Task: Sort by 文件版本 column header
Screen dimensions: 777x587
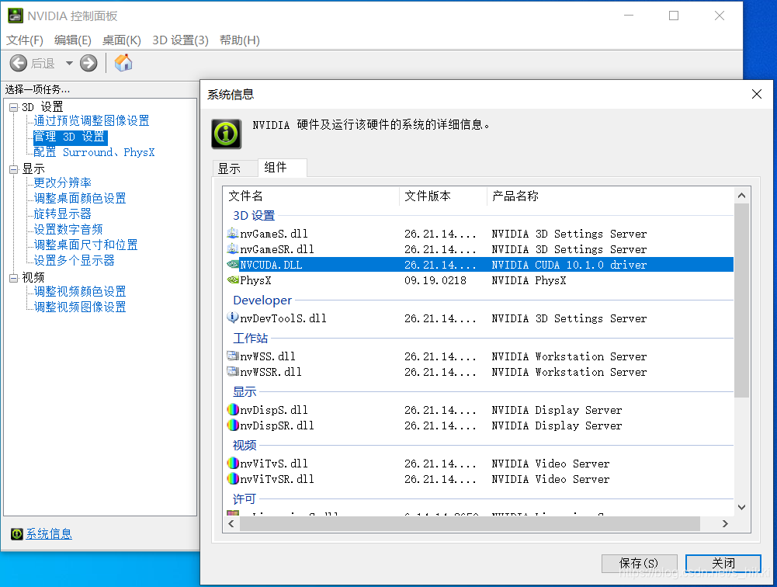Action: coord(443,196)
